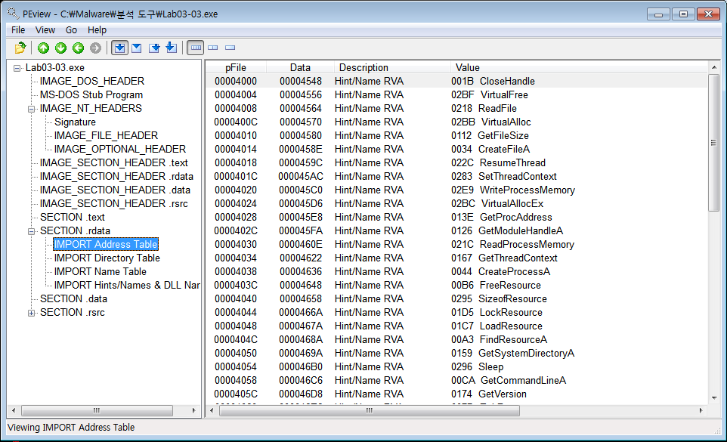Click the tree pane scroll left arrow
727x442 pixels.
point(14,410)
